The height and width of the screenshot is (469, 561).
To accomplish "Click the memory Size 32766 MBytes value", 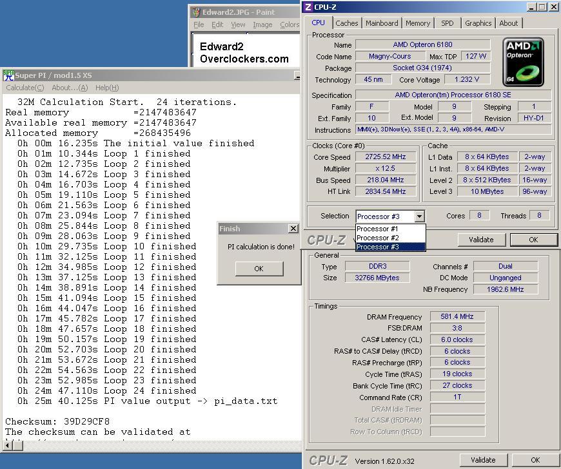I will [377, 278].
